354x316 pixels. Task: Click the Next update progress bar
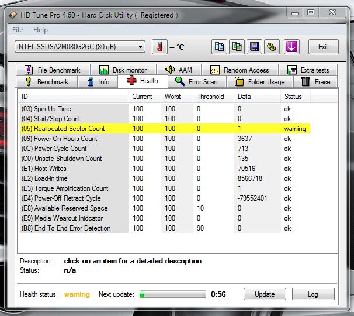point(173,294)
